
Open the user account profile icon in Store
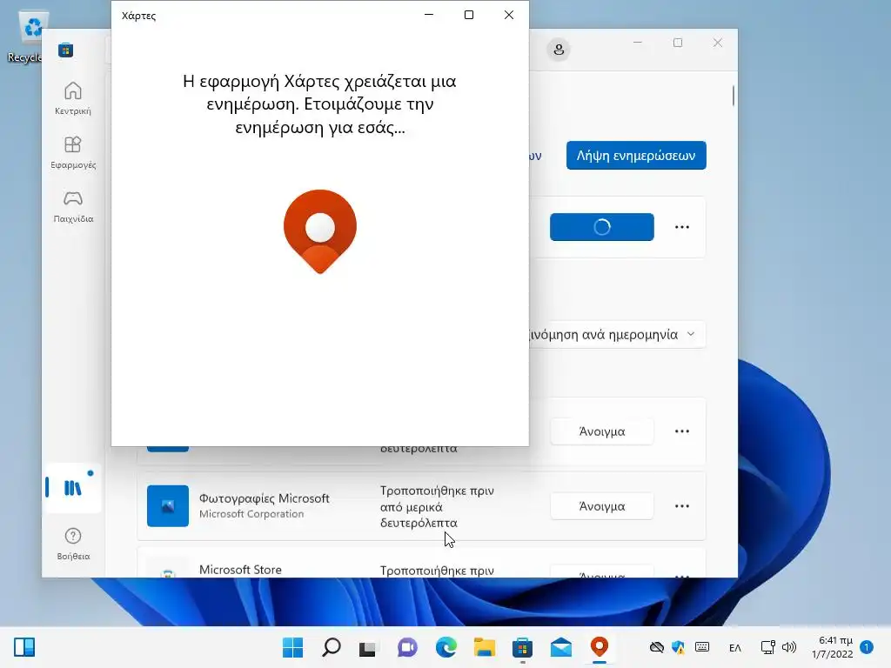pos(559,50)
